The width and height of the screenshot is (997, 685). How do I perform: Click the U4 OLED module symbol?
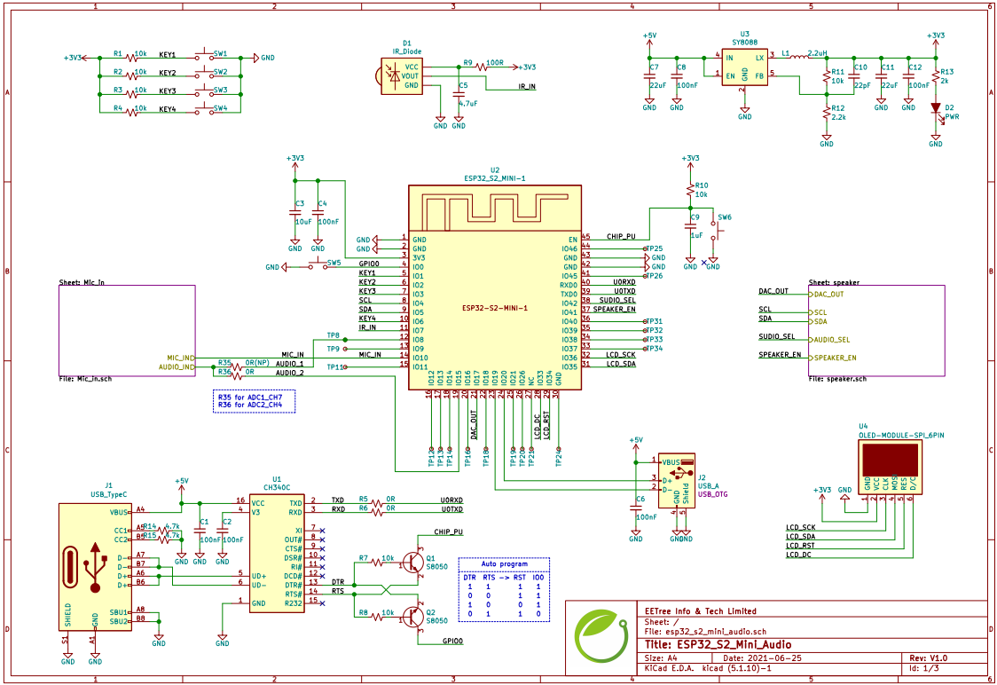pos(891,466)
